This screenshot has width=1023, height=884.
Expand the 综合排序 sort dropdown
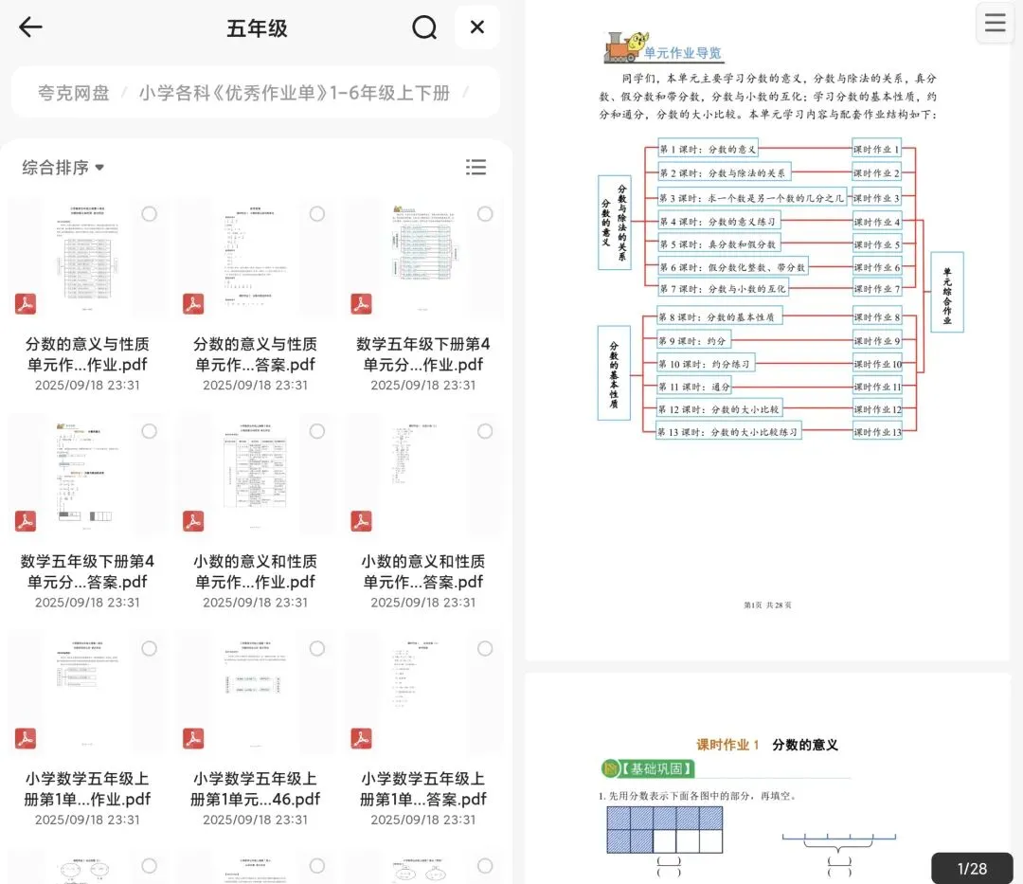pos(63,168)
